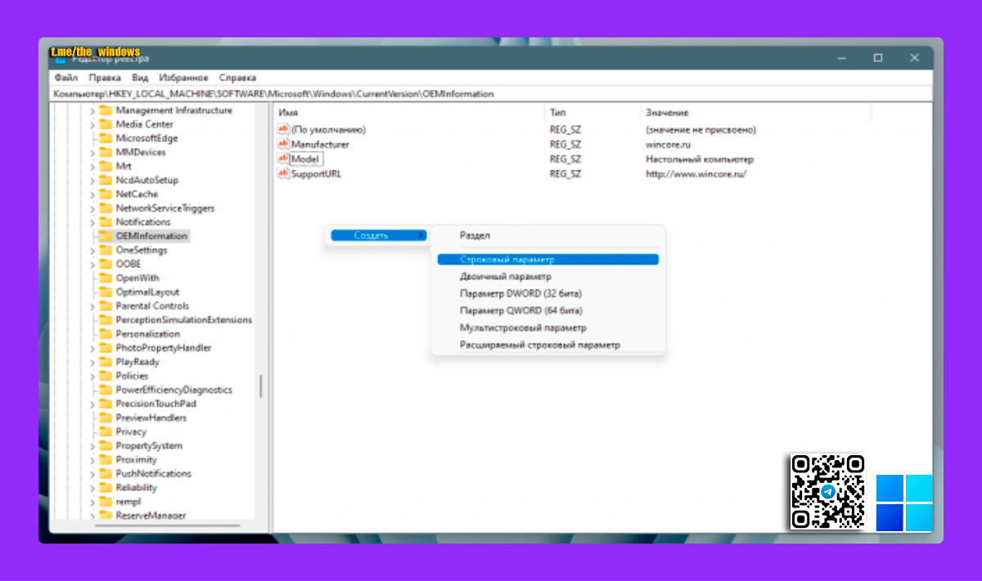982x581 pixels.
Task: Click the folder icon of PlayReady
Action: [106, 362]
